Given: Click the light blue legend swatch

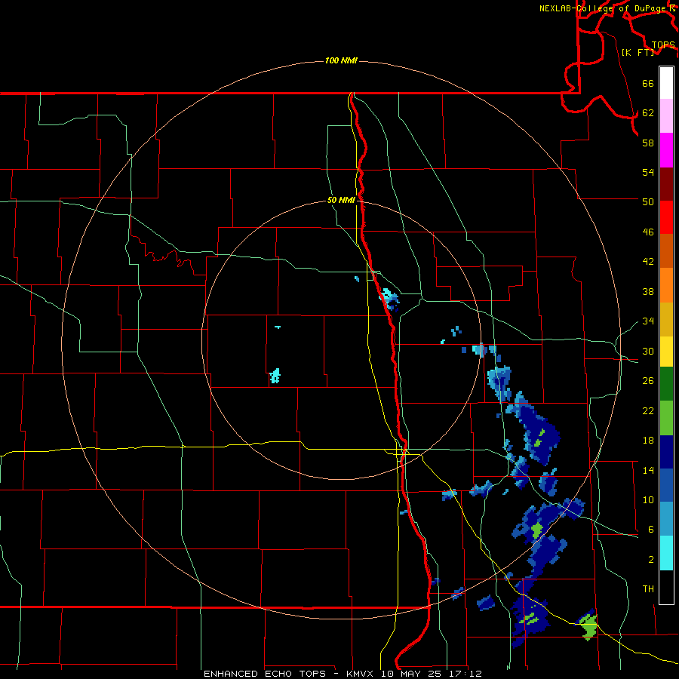Looking at the screenshot, I should pyautogui.click(x=666, y=519).
